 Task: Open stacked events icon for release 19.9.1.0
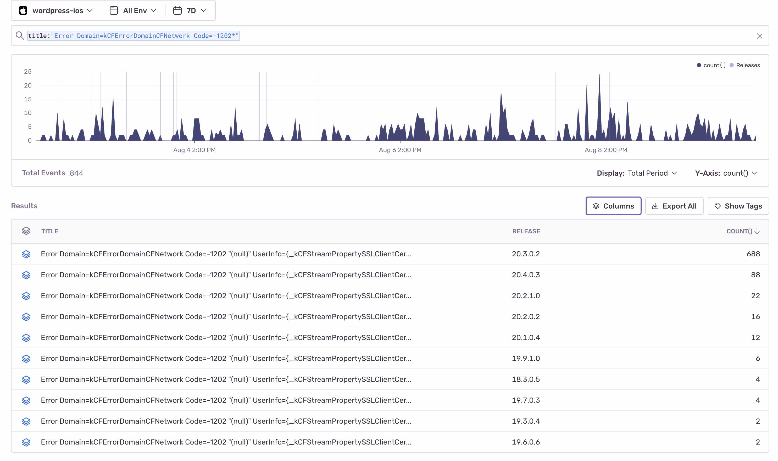(x=26, y=359)
